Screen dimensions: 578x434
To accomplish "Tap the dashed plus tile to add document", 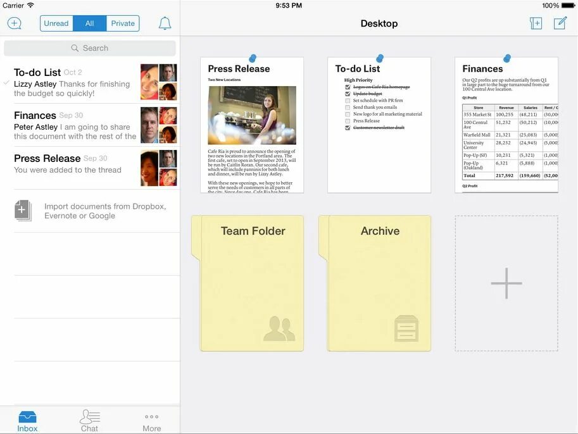I will (506, 283).
